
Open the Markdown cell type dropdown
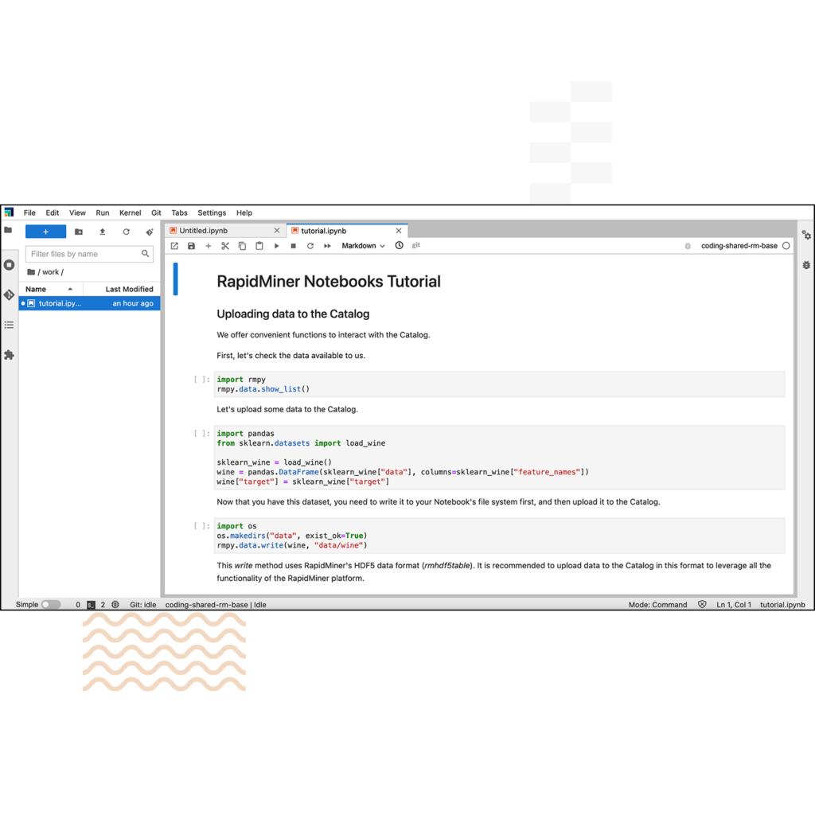click(x=363, y=246)
